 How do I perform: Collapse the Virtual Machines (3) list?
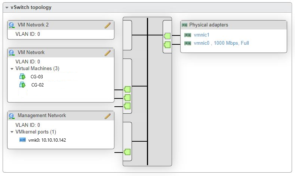pyautogui.click(x=12, y=69)
